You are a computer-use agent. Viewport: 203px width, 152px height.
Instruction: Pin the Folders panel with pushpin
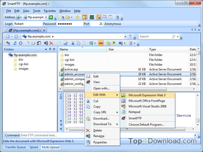tap(50, 49)
